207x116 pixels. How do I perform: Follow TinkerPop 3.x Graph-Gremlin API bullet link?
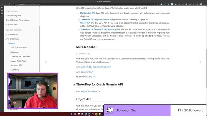click(x=96, y=19)
